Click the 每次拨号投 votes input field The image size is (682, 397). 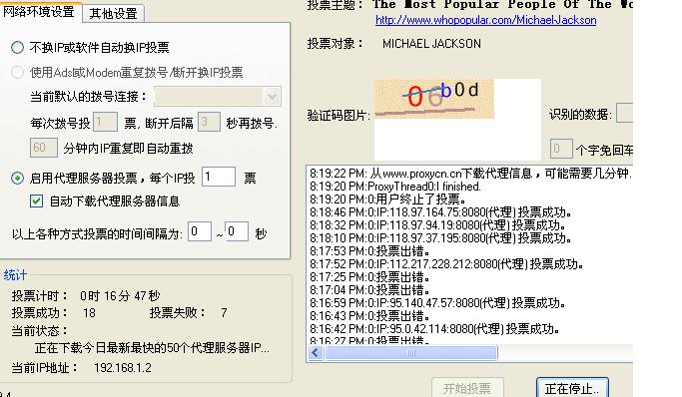(105, 122)
